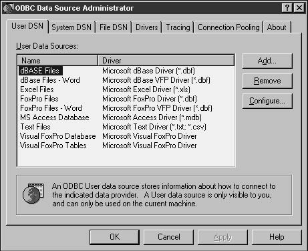Open Help using the Help button
Image resolution: width=308 pixels, height=251 pixels.
277,237
